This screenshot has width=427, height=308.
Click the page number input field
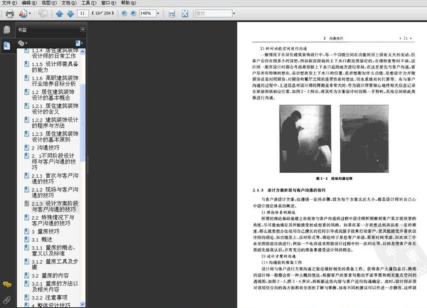85,14
